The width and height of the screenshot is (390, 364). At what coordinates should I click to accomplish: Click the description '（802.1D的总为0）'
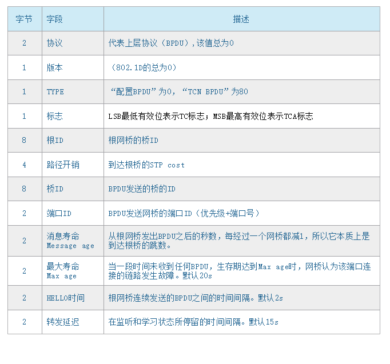(144, 67)
